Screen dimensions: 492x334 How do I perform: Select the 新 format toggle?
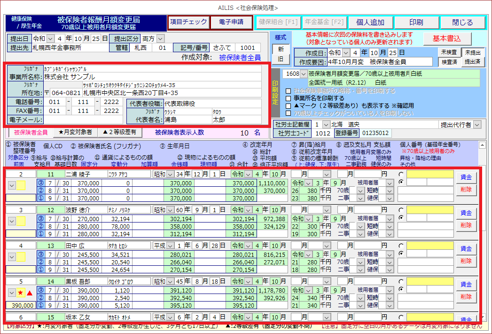point(281,49)
